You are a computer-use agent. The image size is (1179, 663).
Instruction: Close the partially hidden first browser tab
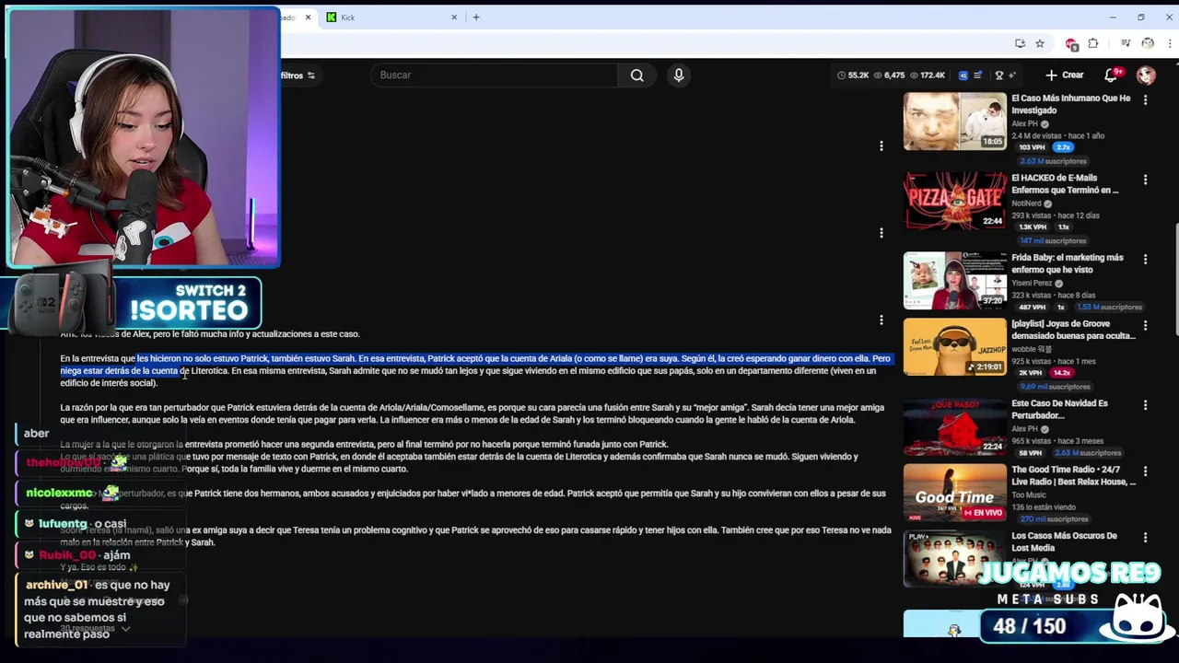coord(308,17)
